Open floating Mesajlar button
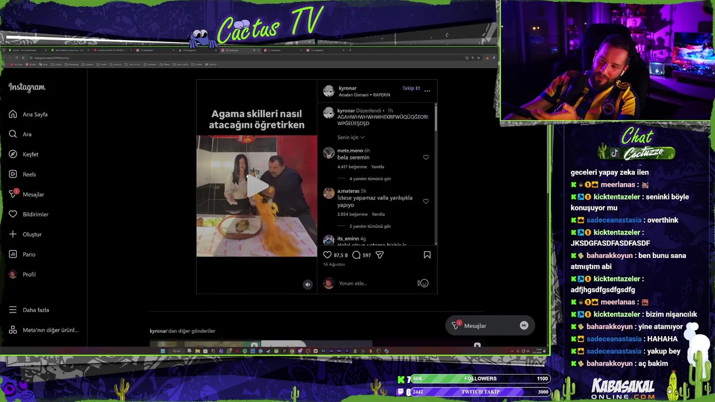Screen dimensions: 715x402 (x=489, y=326)
